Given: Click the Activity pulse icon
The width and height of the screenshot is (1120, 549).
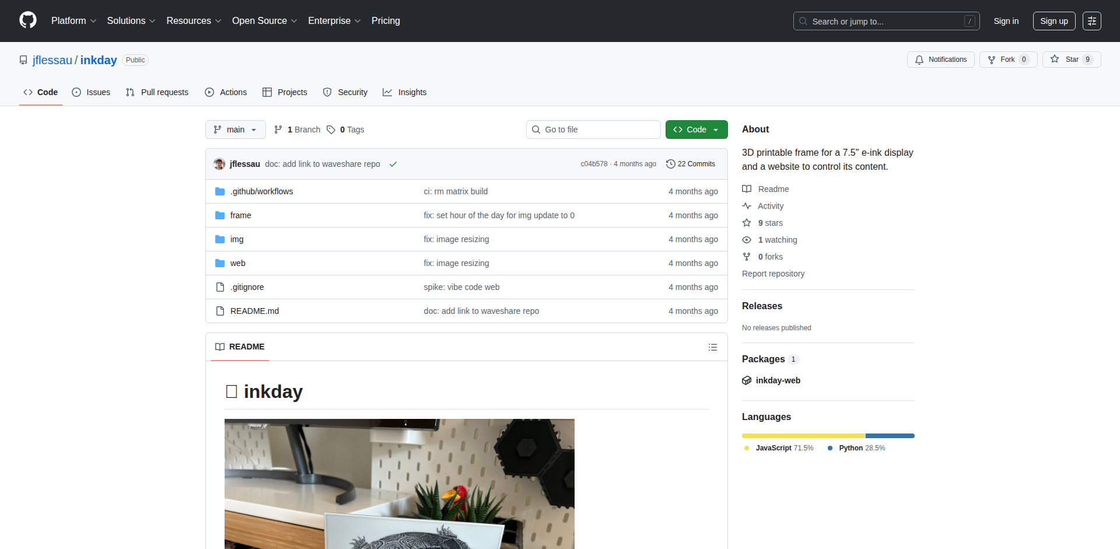Looking at the screenshot, I should [x=747, y=206].
